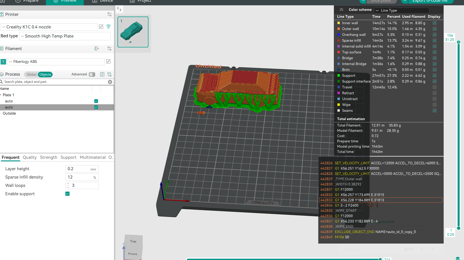Hide Support lines in display
The height and width of the screenshot is (260, 464).
point(435,76)
